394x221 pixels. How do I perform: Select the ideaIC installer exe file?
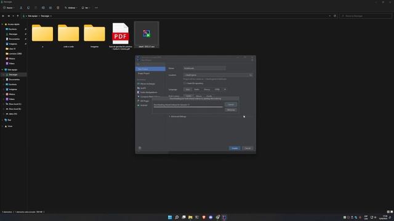point(147,35)
